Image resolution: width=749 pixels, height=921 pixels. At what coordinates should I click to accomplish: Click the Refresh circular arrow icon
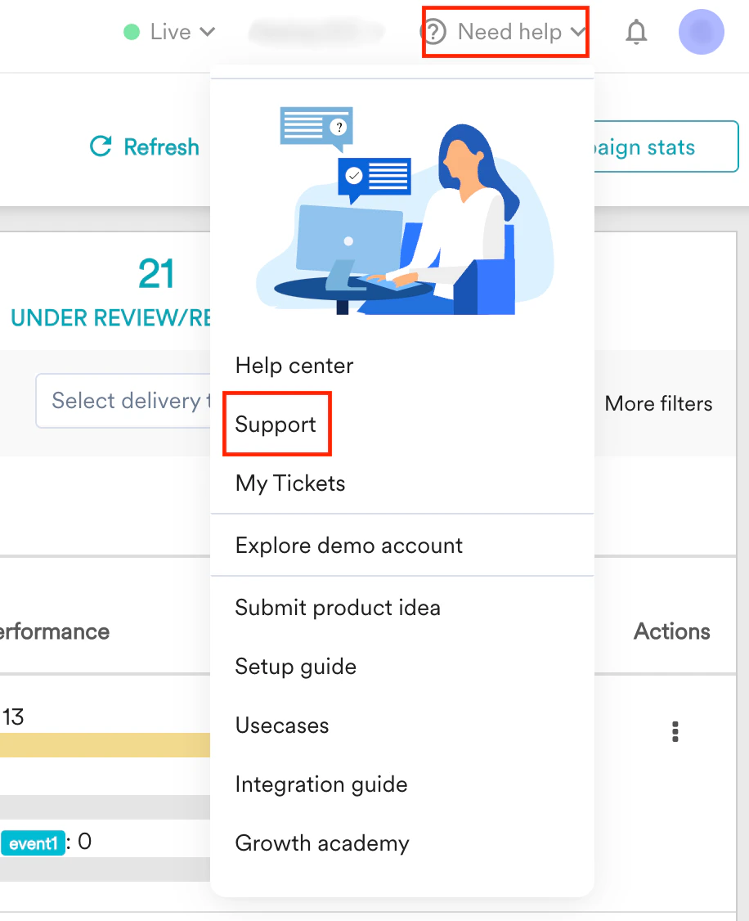(101, 146)
